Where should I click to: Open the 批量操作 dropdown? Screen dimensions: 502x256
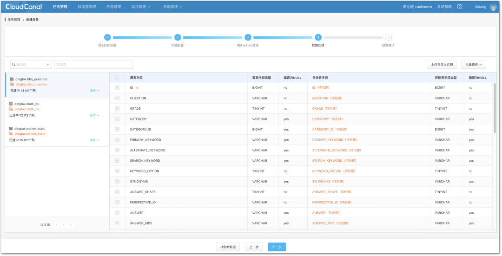tap(474, 65)
